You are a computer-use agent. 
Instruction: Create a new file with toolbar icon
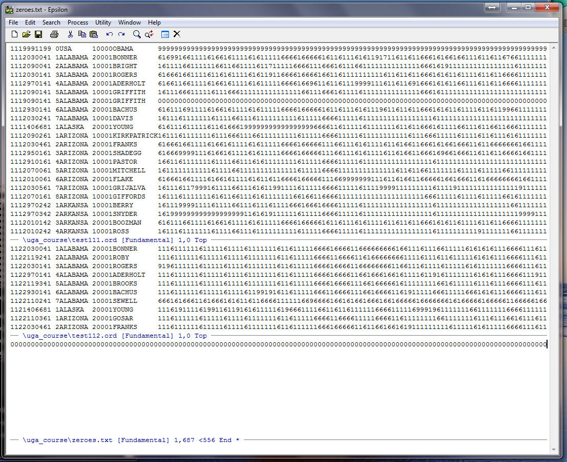point(14,34)
